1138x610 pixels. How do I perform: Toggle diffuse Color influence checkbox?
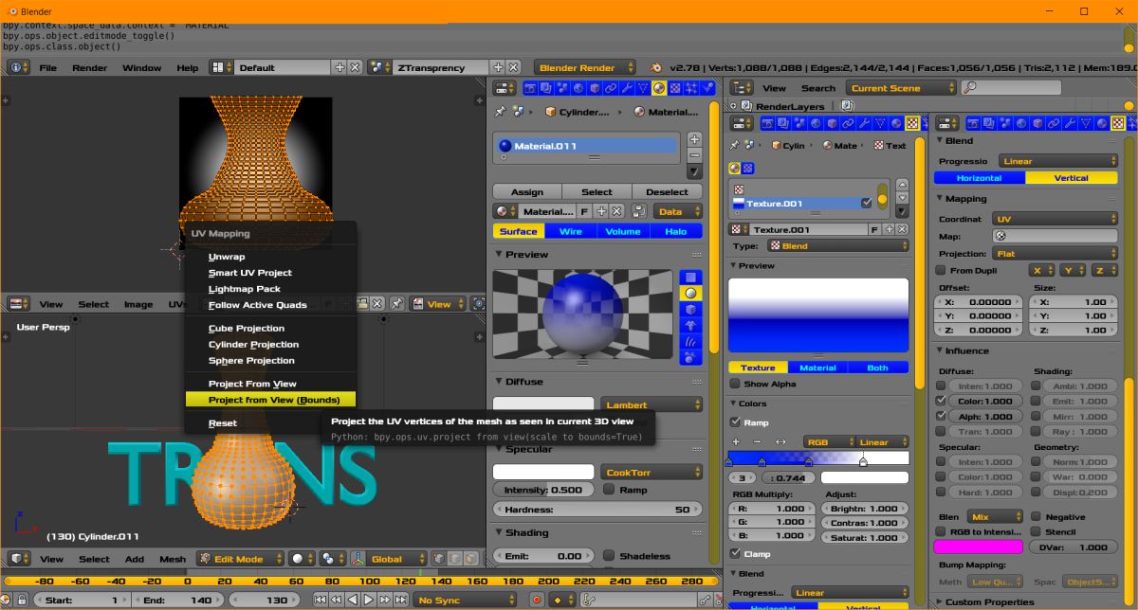941,402
